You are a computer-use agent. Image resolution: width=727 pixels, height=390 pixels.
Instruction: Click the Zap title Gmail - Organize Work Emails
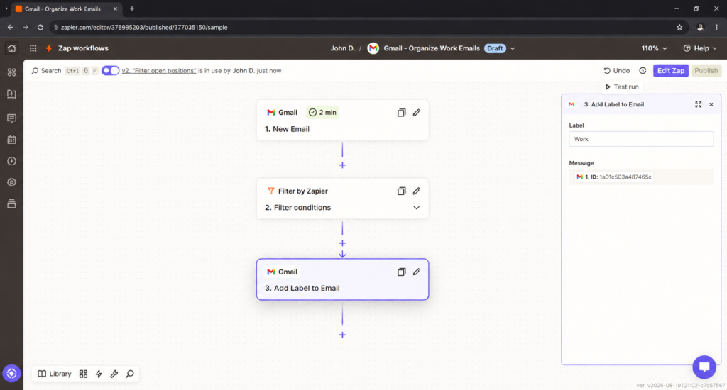[x=432, y=48]
